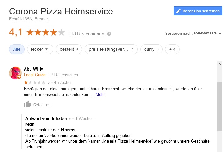This screenshot has height=152, width=224.
Task: Expand the review with 'Mehr' link
Action: click(100, 94)
